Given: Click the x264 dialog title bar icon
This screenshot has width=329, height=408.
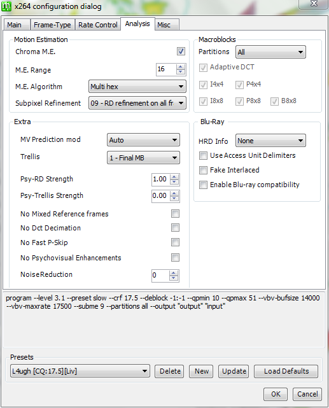Looking at the screenshot, I should [x=6, y=6].
